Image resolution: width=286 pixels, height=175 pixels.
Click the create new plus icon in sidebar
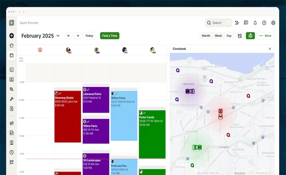click(11, 36)
